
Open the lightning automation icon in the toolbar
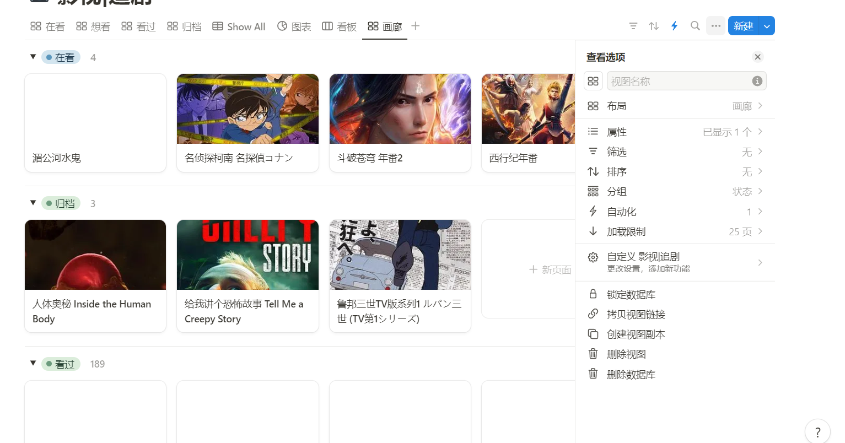(674, 26)
